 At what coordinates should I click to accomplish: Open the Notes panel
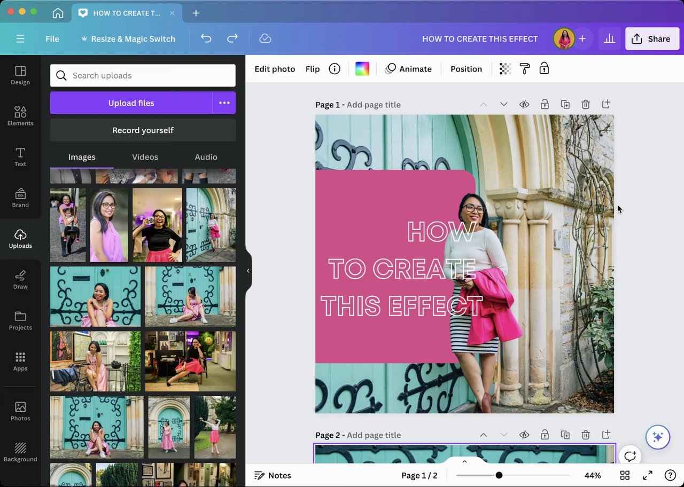273,475
